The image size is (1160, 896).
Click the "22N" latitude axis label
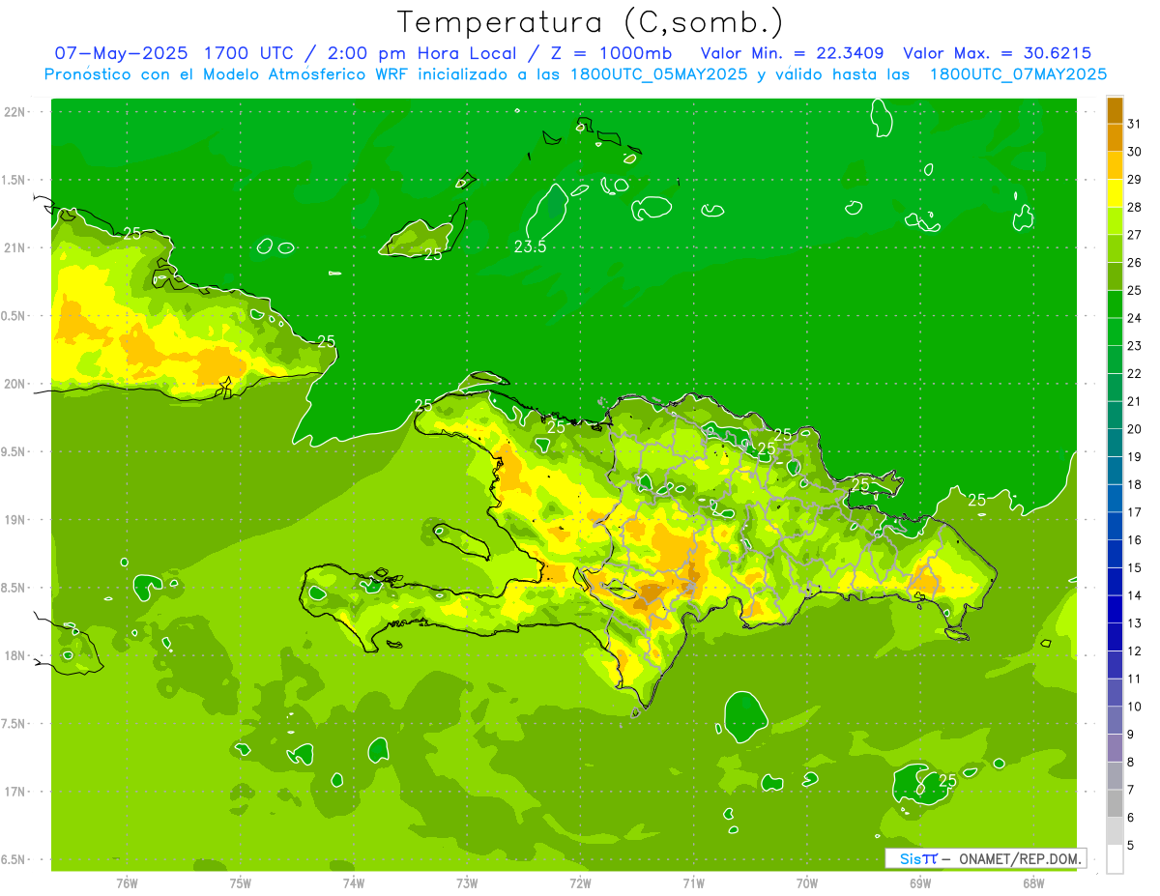[15, 112]
